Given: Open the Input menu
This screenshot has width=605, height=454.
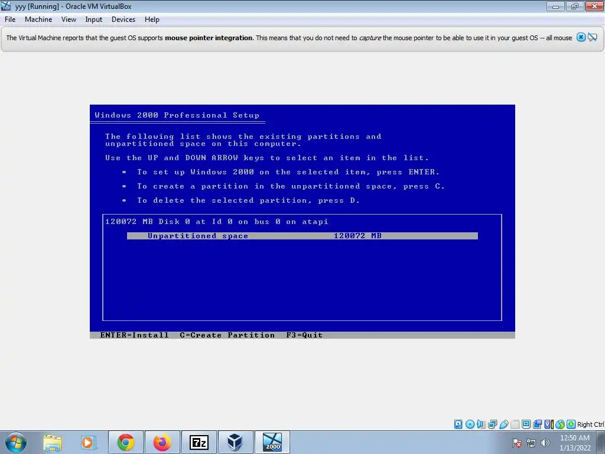Looking at the screenshot, I should click(94, 20).
